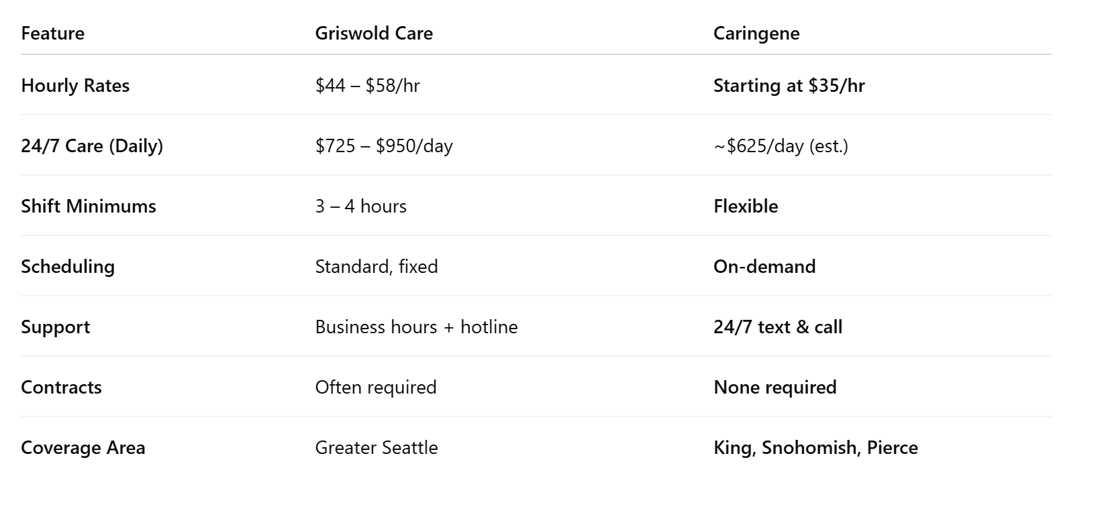The image size is (1096, 523).
Task: Click the 3 – 4 hours cell
Action: tap(361, 207)
